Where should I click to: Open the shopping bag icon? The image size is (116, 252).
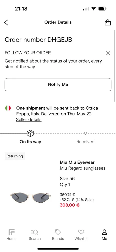(108, 22)
